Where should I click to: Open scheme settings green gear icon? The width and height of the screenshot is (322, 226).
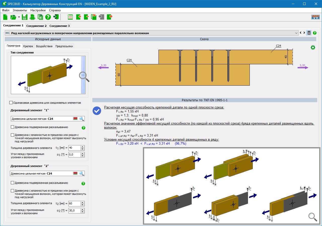313,47
